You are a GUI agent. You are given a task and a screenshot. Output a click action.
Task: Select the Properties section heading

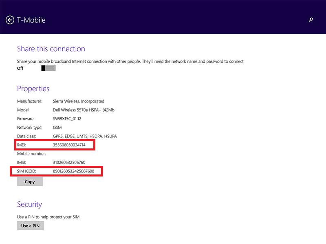point(33,89)
